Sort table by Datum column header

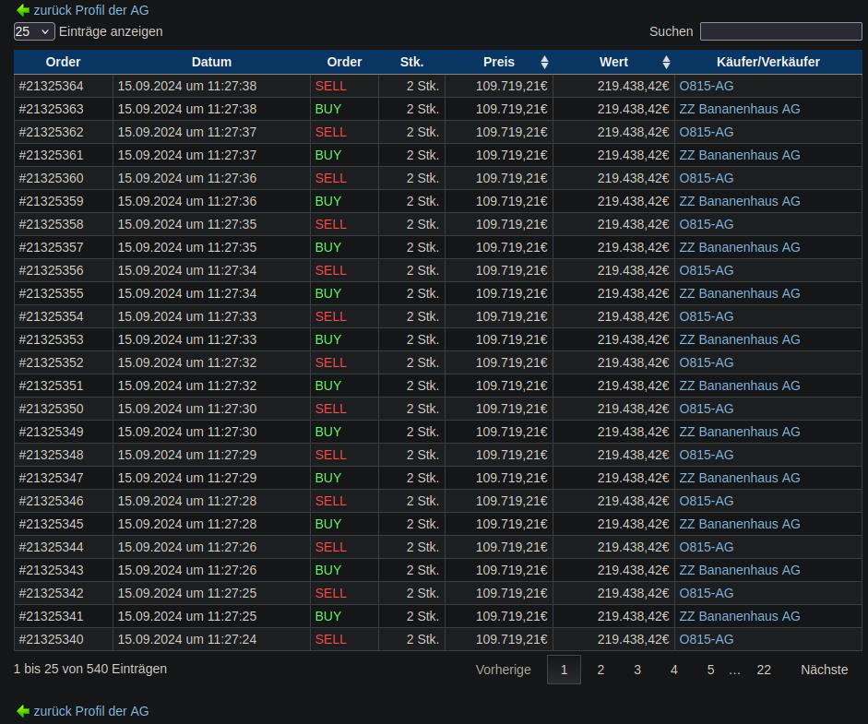pyautogui.click(x=211, y=62)
